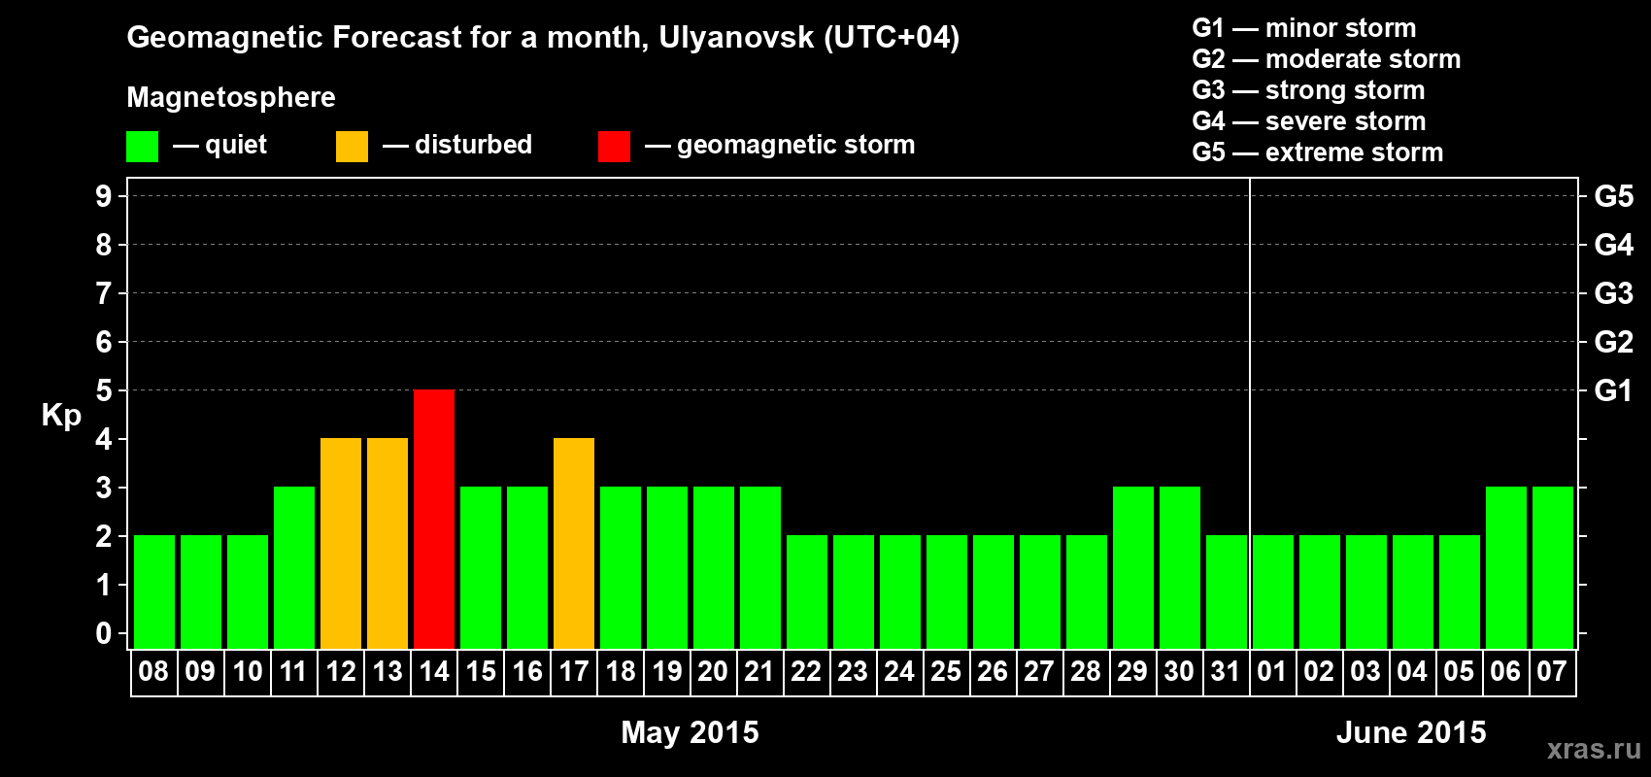Click date label 28 on the axis

pos(1086,671)
